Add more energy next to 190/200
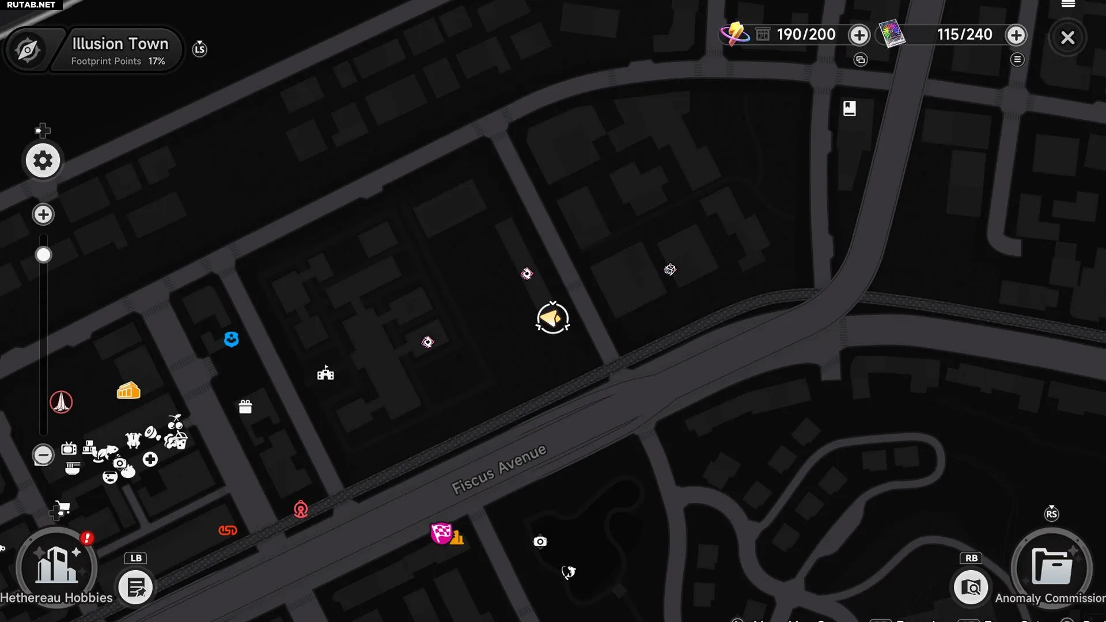Viewport: 1106px width, 622px height. (x=859, y=35)
